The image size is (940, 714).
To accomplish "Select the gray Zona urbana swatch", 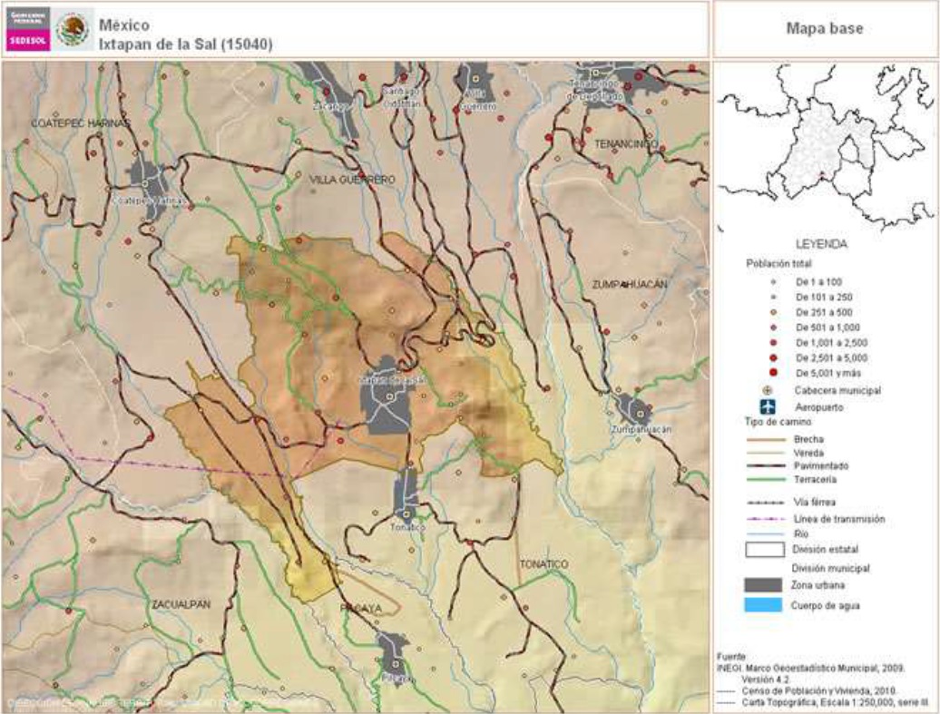I will pyautogui.click(x=763, y=585).
